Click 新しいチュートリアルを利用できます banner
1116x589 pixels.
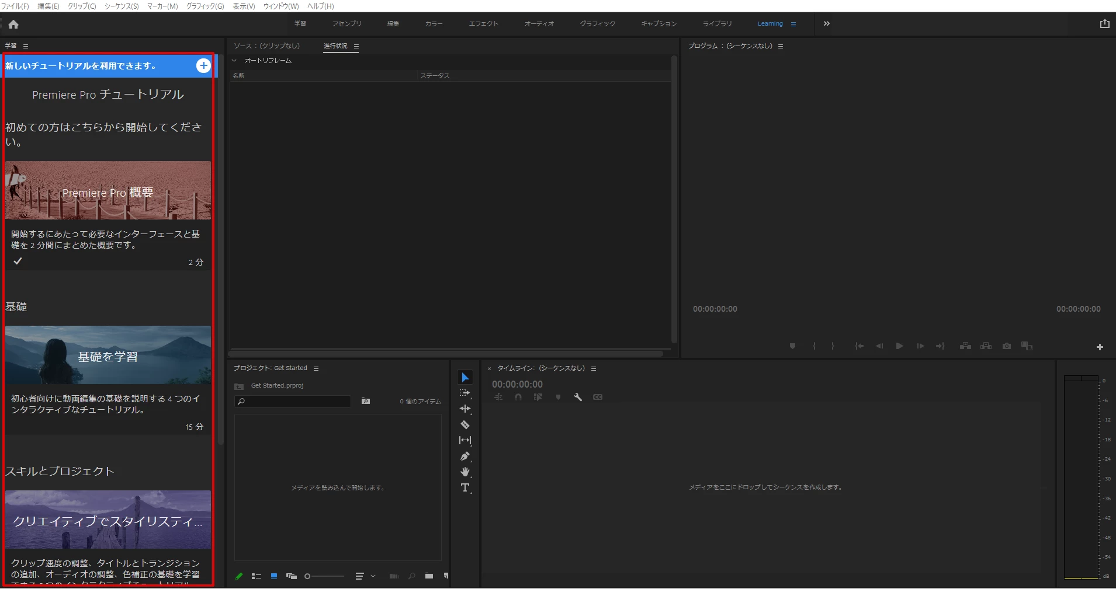109,65
